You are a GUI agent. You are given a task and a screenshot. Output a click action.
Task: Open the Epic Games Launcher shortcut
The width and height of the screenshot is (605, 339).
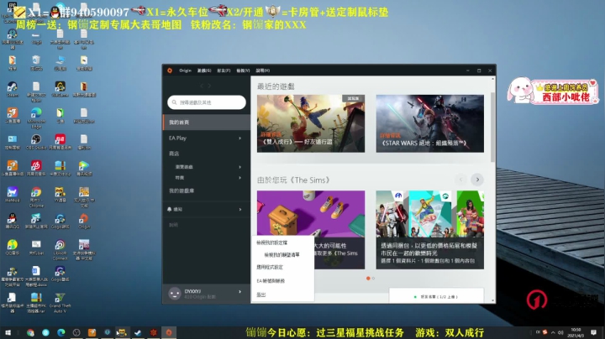[x=13, y=10]
